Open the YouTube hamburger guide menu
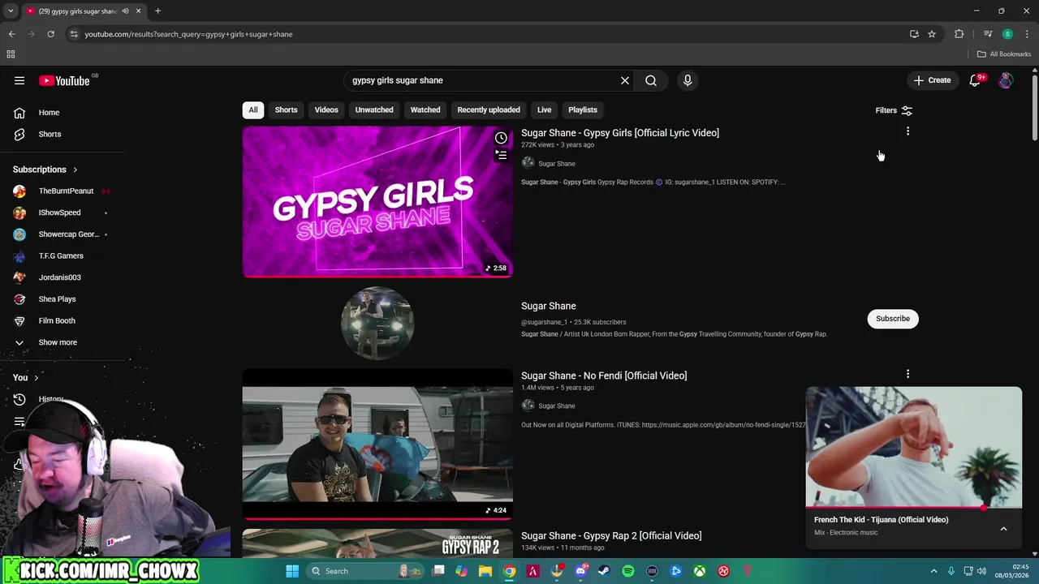 click(19, 80)
